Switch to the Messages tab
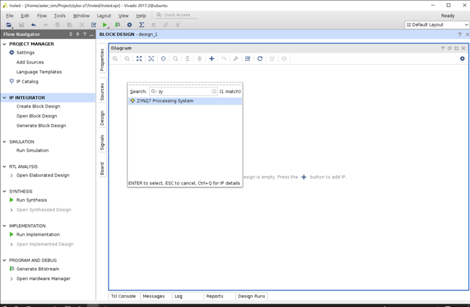This screenshot has width=470, height=307. (x=154, y=296)
